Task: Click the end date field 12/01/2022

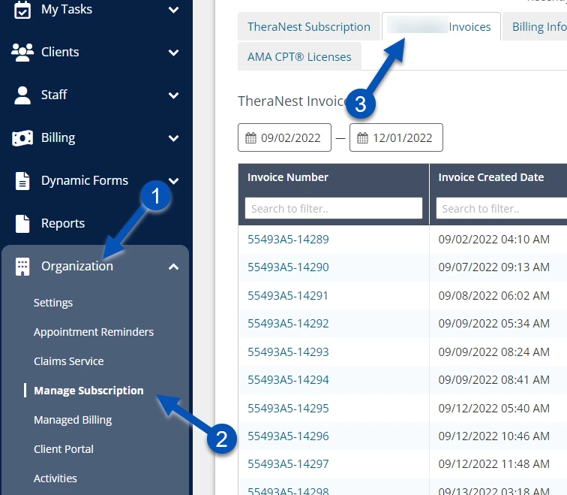Action: 396,137
